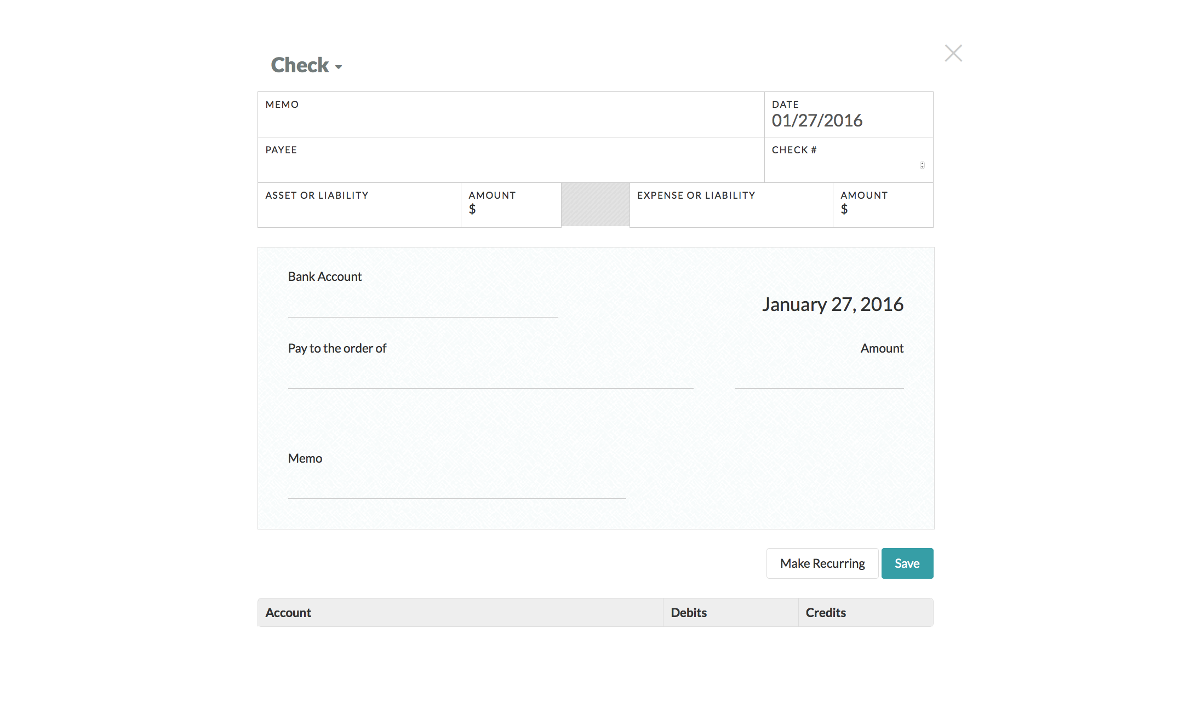The image size is (1190, 714).
Task: Click the Check # stepper arrows
Action: click(922, 165)
